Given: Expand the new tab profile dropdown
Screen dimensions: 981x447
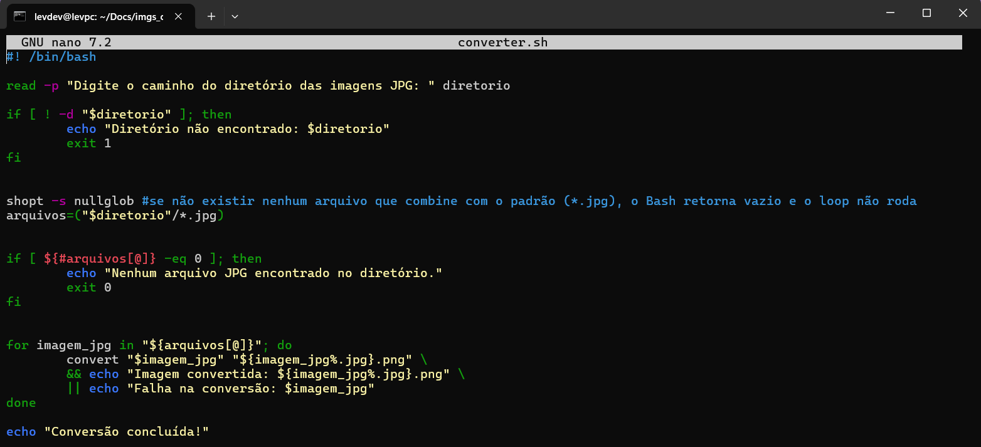Looking at the screenshot, I should [235, 16].
